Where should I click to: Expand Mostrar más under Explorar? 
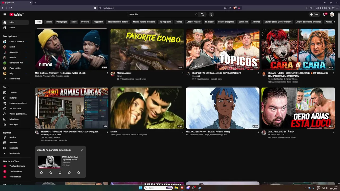[x=15, y=153]
